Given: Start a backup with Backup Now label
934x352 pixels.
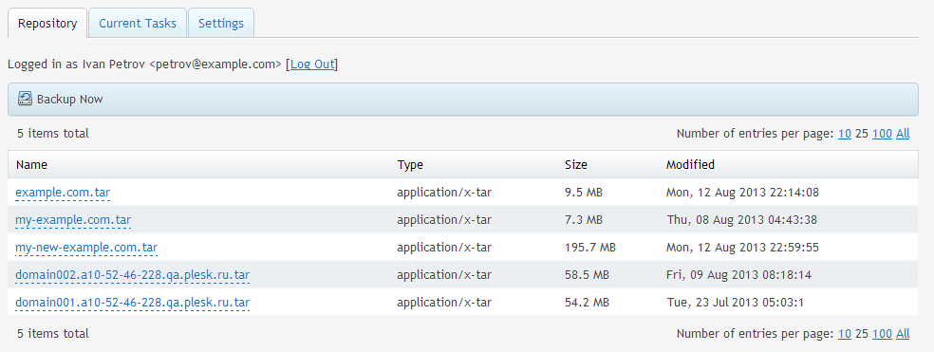Looking at the screenshot, I should (x=69, y=100).
